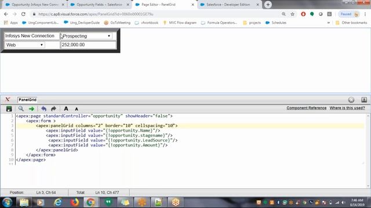Screen dimensions: 371x208
Task: Click the editor vertical scrollbar
Action: tap(368, 150)
